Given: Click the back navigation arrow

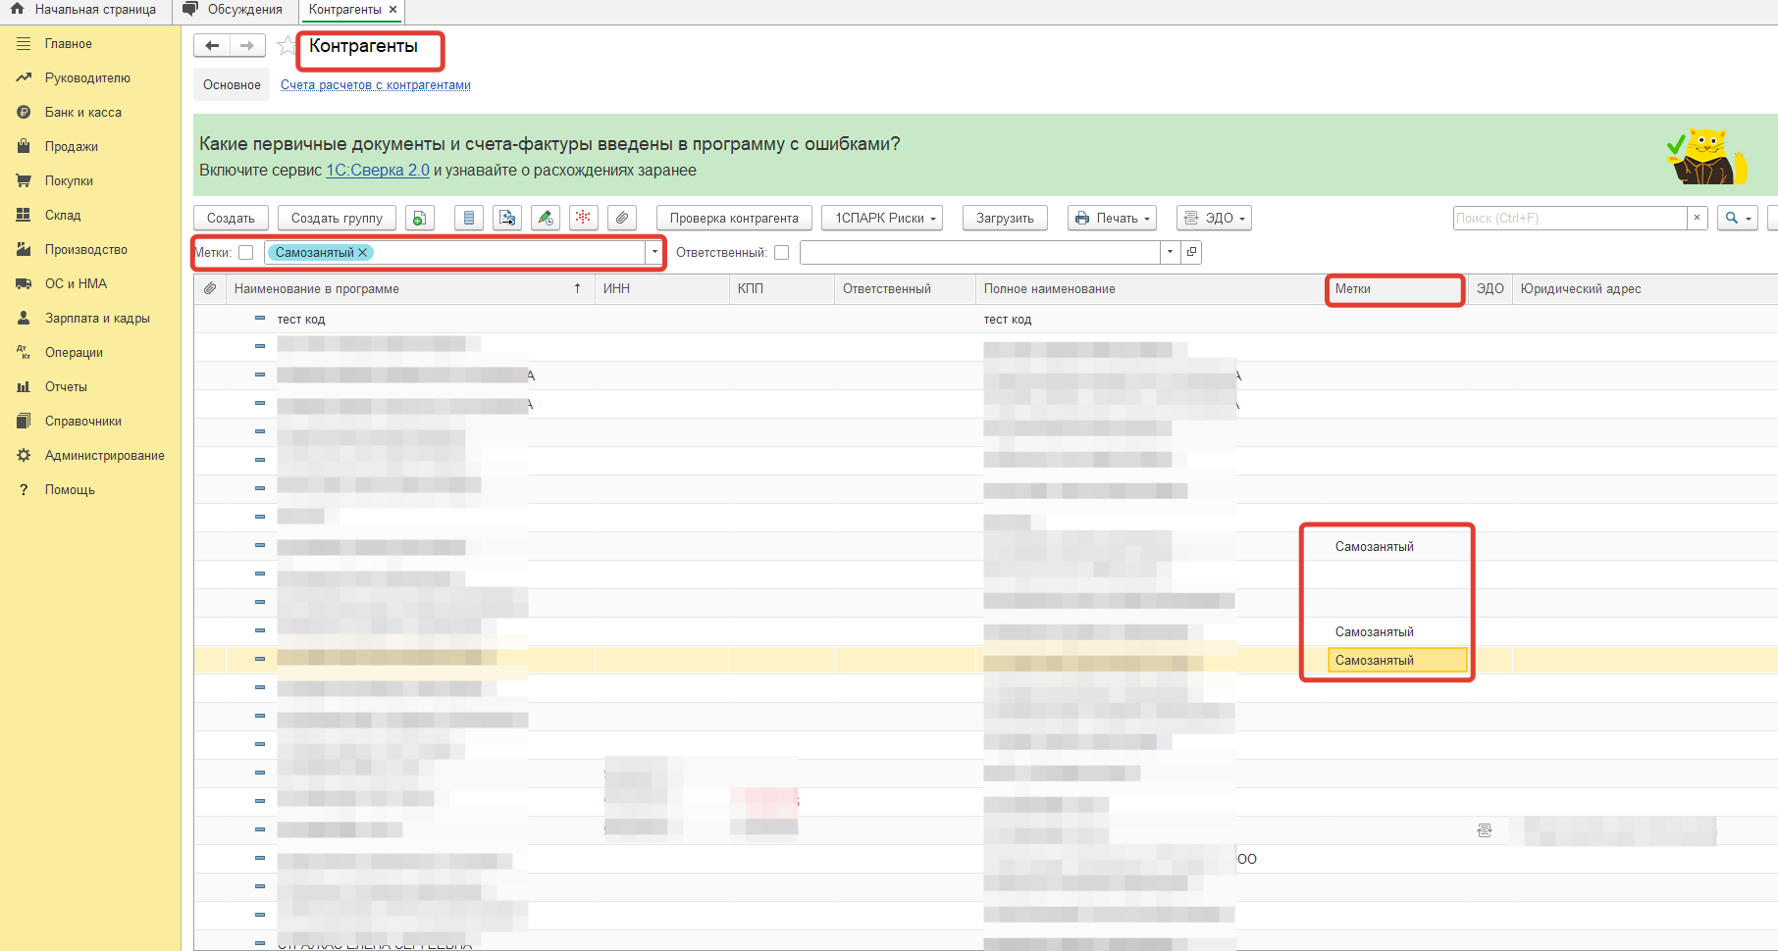Looking at the screenshot, I should pos(212,46).
